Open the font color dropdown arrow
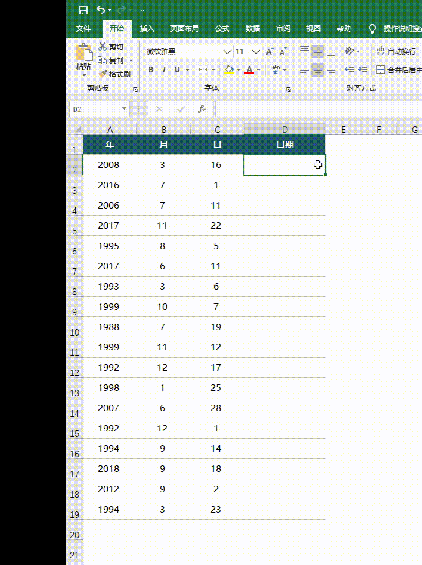Viewport: 422px width, 565px height. pos(259,70)
